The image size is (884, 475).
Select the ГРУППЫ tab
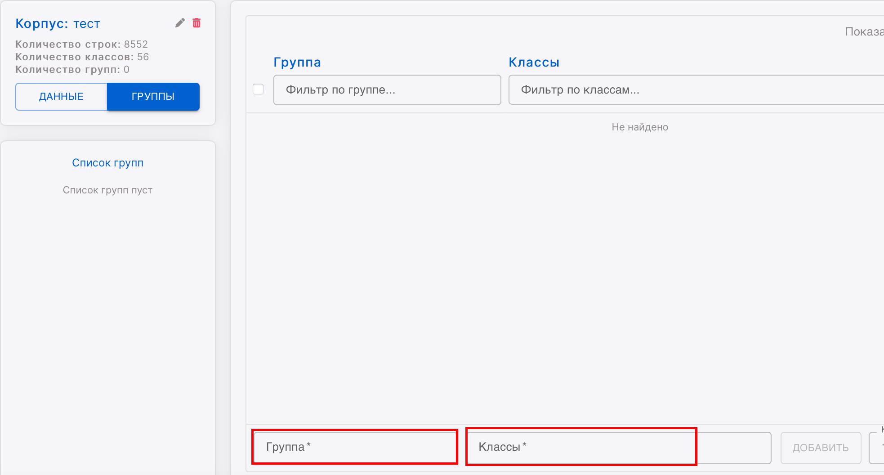(153, 97)
